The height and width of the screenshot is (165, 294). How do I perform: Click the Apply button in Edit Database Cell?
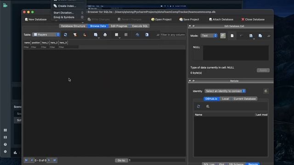(263, 70)
